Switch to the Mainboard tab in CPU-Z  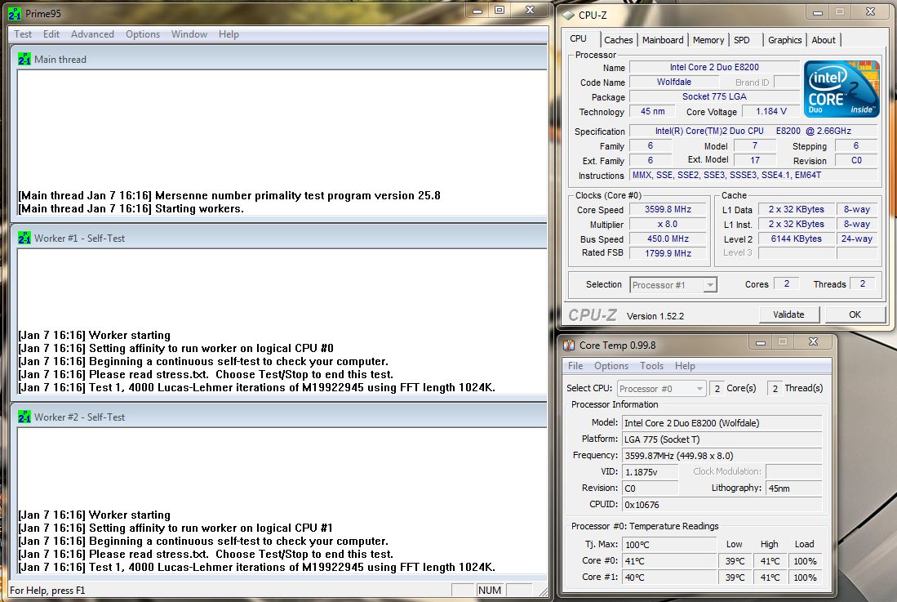point(663,40)
